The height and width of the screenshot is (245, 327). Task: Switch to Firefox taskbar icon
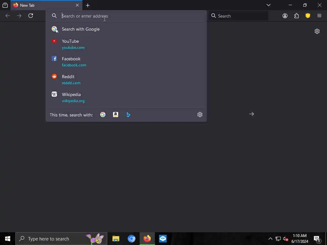click(x=147, y=239)
